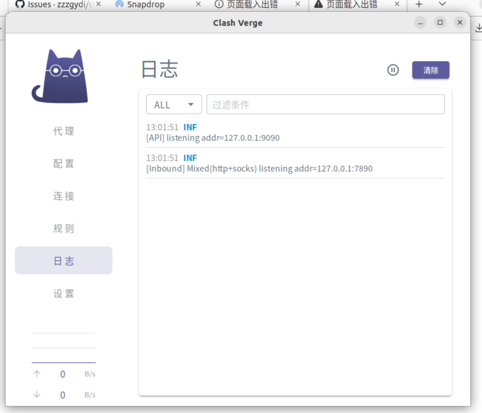The width and height of the screenshot is (482, 413).
Task: Click the Clash Verge cat logo
Action: (x=60, y=76)
